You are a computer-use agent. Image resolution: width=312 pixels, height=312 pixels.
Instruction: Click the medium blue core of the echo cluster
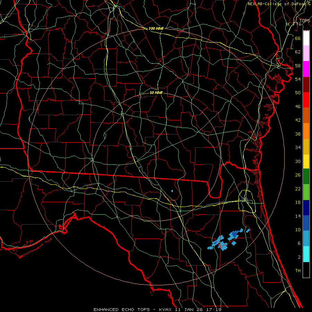pyautogui.click(x=235, y=235)
